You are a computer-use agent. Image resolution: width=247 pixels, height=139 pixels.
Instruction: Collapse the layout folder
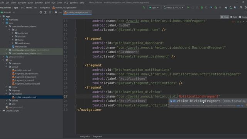[6, 67]
